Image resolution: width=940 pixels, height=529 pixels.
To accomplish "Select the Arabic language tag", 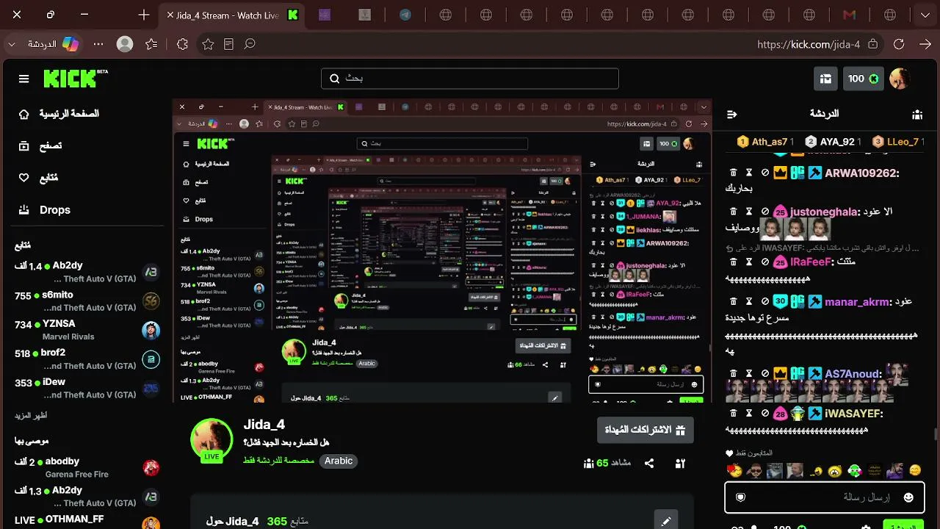I will pyautogui.click(x=339, y=461).
